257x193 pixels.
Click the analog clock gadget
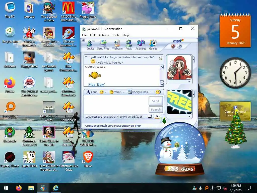[x=235, y=73]
